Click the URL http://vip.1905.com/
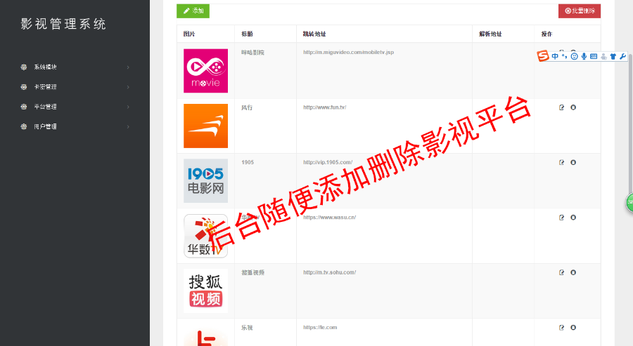 tap(328, 162)
